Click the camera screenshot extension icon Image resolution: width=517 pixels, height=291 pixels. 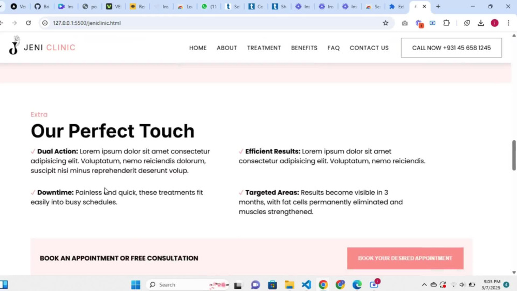(405, 23)
